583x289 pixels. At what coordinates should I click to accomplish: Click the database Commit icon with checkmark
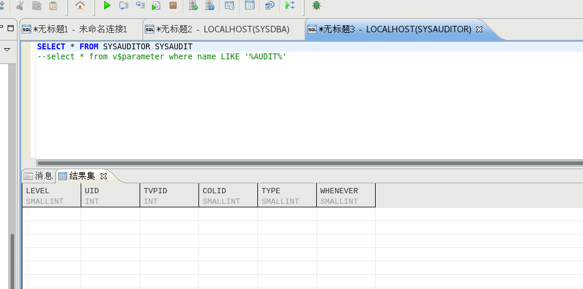(193, 6)
